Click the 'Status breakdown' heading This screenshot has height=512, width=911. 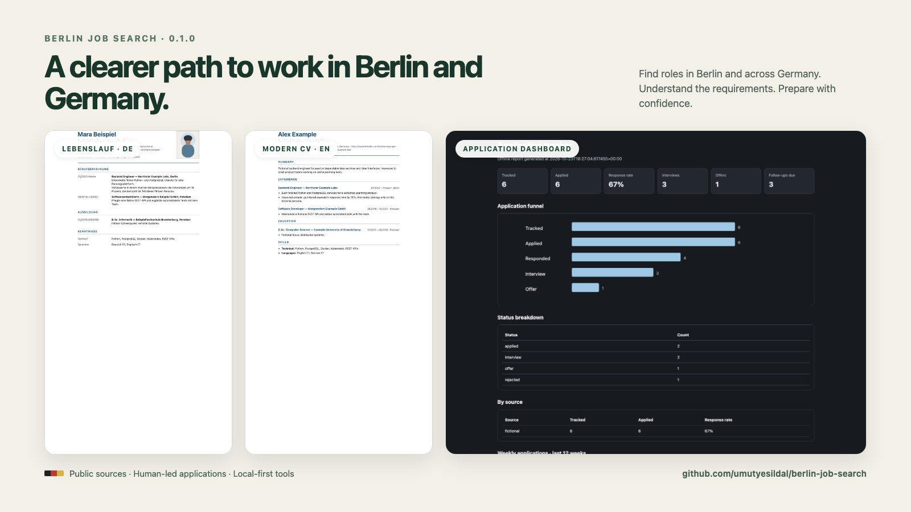coord(520,317)
